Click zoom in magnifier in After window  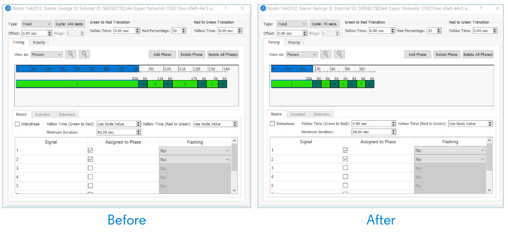(x=326, y=54)
